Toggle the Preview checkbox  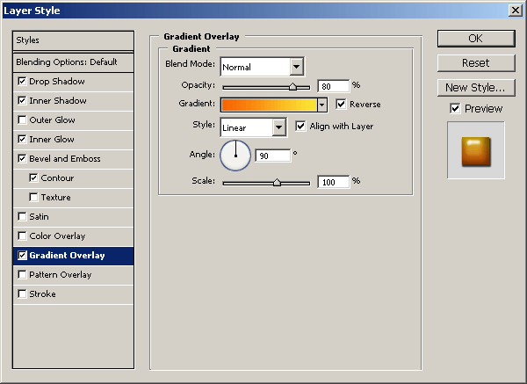(455, 109)
